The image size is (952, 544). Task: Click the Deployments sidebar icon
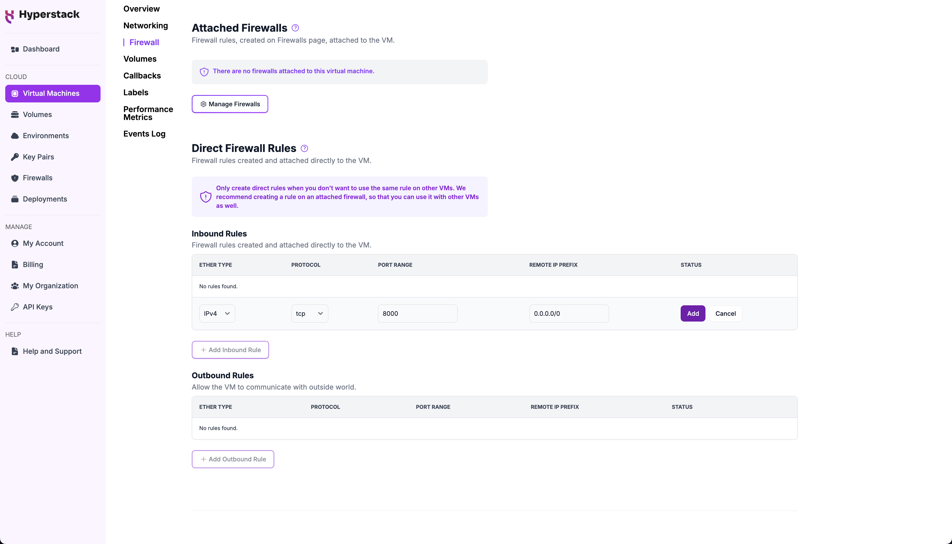click(14, 199)
